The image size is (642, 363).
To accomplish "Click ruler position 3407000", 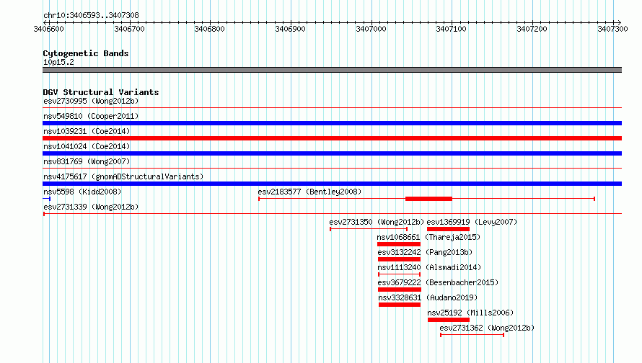I will click(x=371, y=29).
